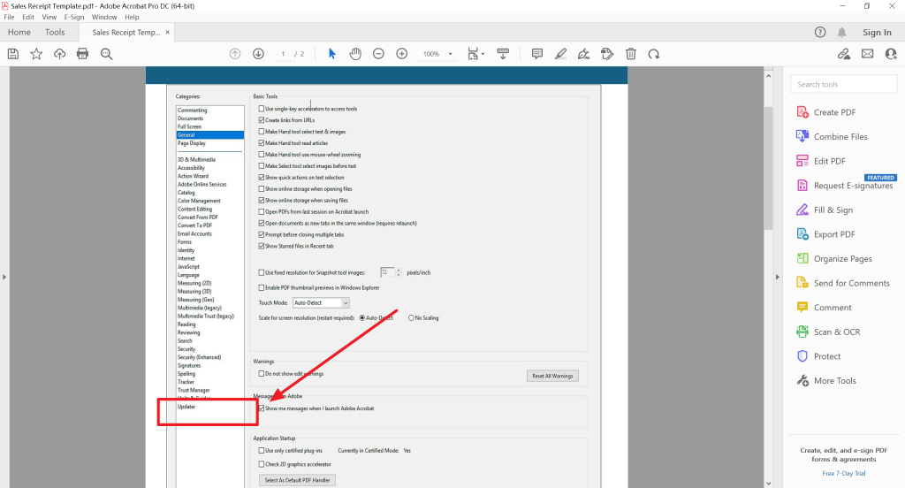
Task: Close the Sales Receipt Temp tab
Action: pyautogui.click(x=168, y=33)
